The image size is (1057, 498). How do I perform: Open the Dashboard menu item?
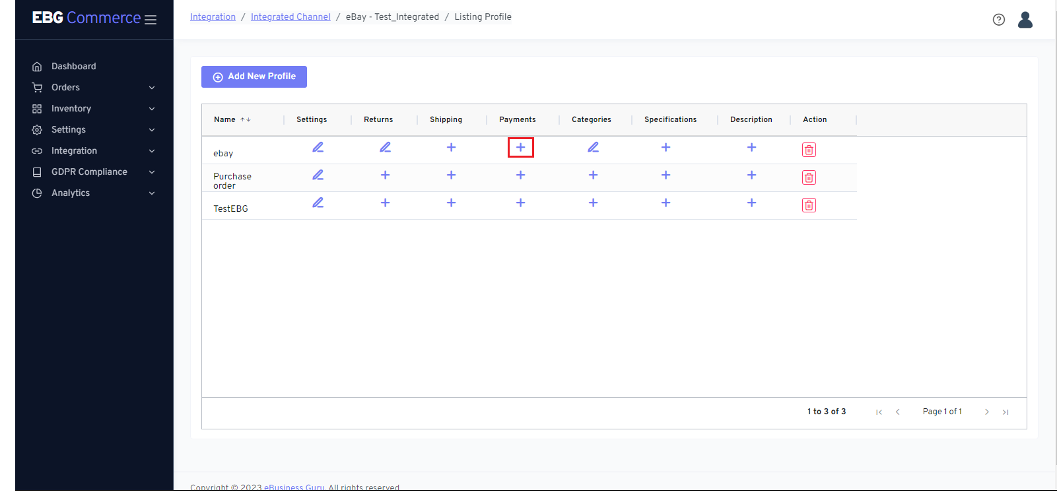point(73,67)
